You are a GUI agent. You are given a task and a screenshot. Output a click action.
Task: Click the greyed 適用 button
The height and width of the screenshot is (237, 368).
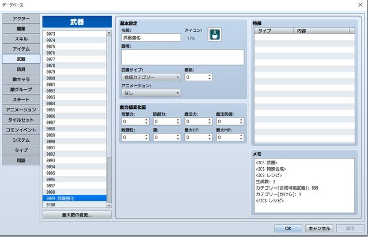(x=350, y=228)
